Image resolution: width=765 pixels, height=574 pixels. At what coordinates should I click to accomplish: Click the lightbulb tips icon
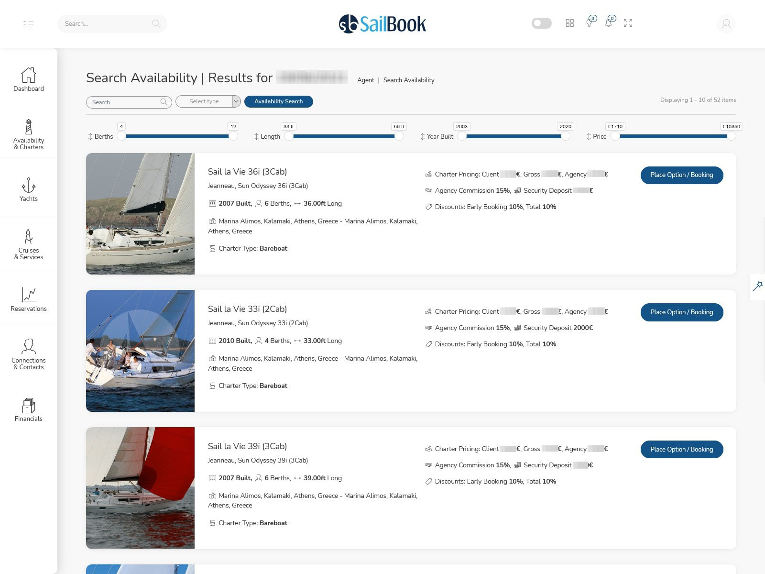pos(590,23)
